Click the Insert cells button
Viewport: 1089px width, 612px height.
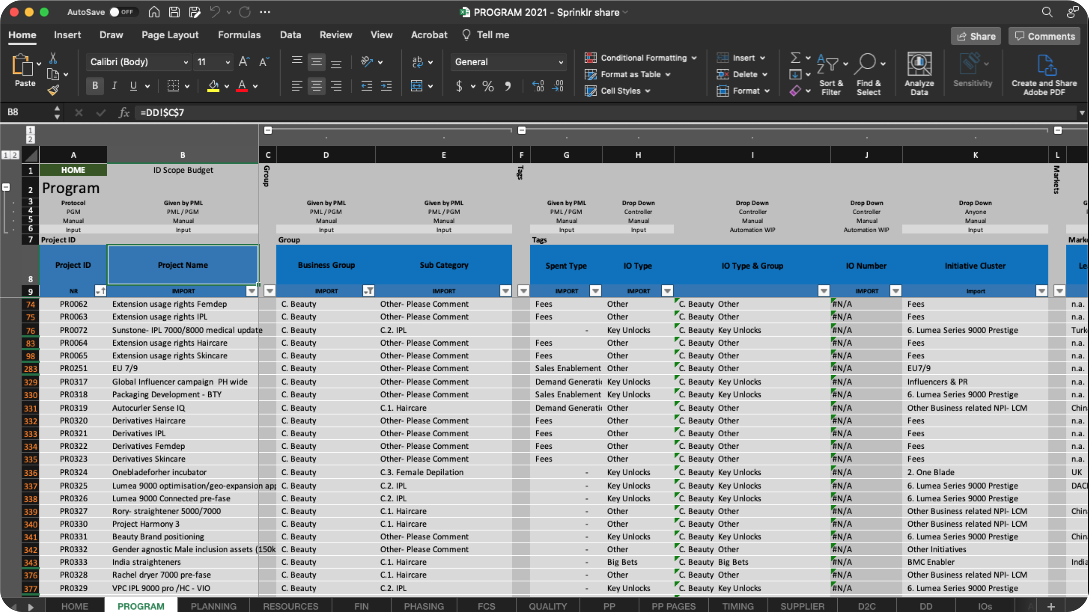[x=741, y=58]
